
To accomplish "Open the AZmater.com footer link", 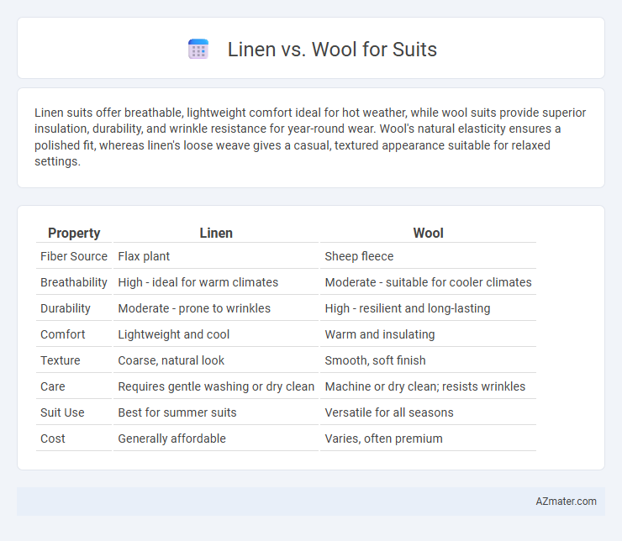I will tap(566, 502).
